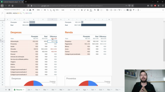Open the page actions ellipsis menu
The image size is (165, 92).
(126, 6)
